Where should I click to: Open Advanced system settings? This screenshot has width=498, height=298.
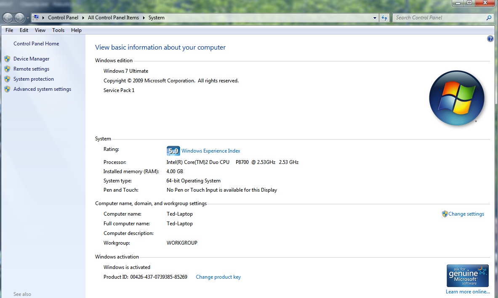(42, 89)
